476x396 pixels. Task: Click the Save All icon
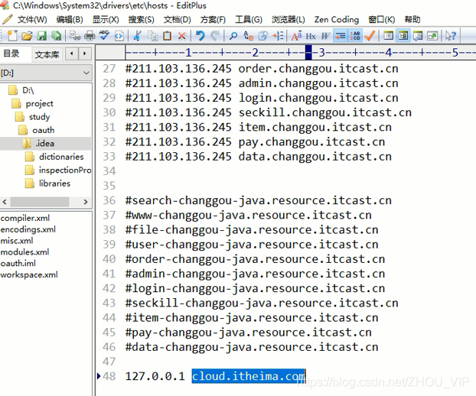pyautogui.click(x=57, y=36)
